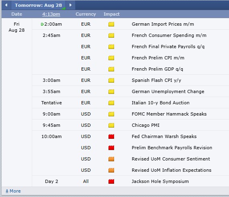Click orange impact icon for Revised UoM Consumer Sentiment
Viewport: 229px width, 197px height.
(x=111, y=159)
